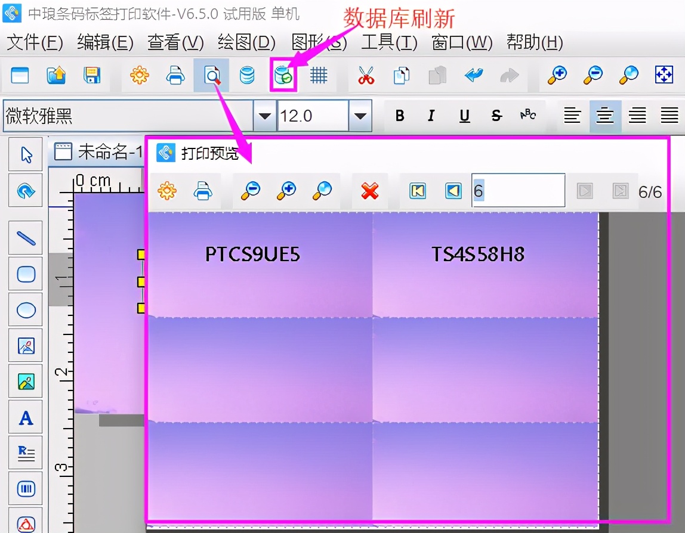Viewport: 685px width, 533px height.
Task: Toggle the grid display icon
Action: coord(319,76)
